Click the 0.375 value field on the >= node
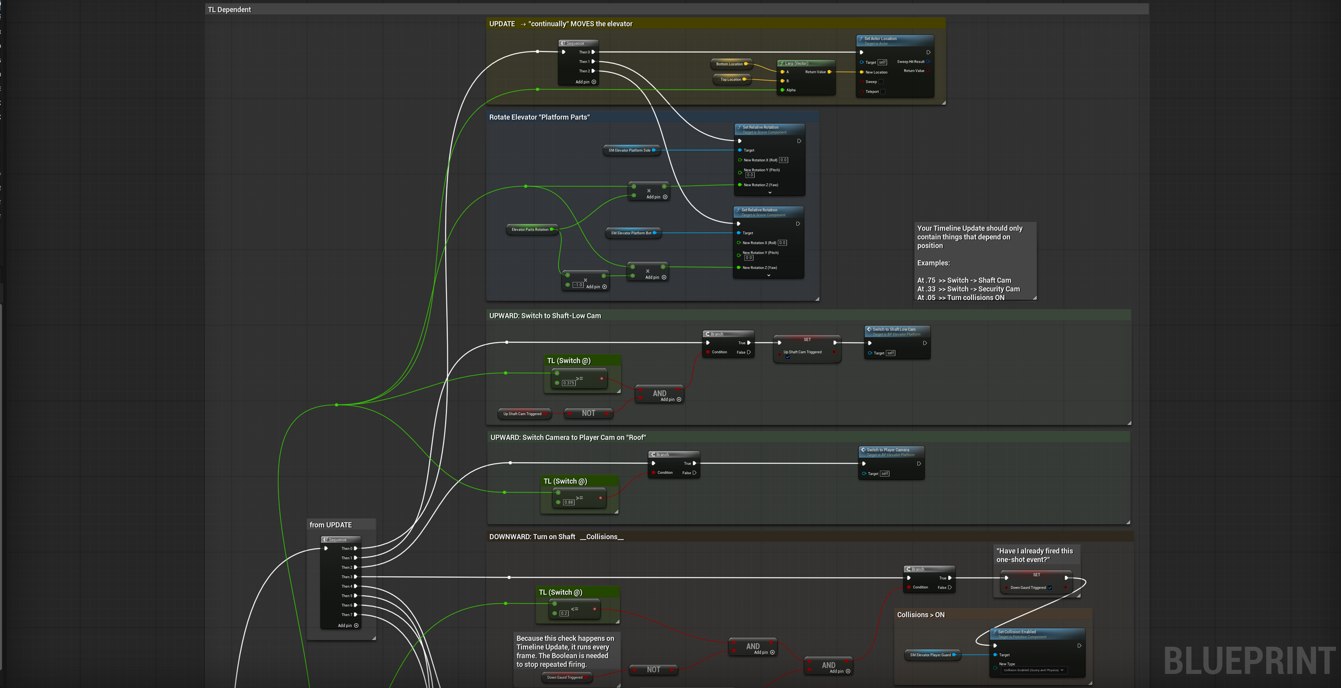 coord(569,383)
